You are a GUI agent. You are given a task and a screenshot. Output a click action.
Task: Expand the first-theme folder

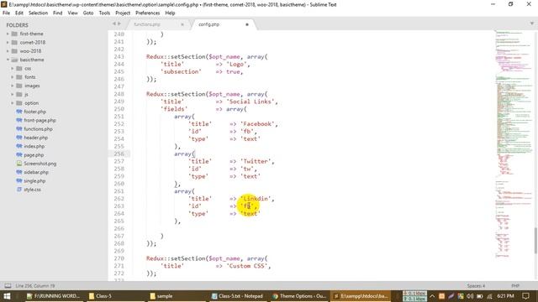point(8,34)
